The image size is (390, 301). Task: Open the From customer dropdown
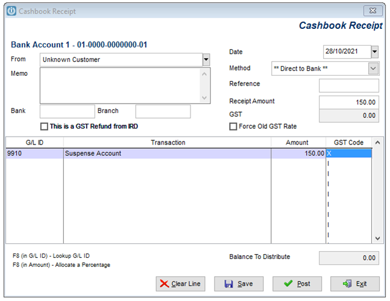click(206, 60)
